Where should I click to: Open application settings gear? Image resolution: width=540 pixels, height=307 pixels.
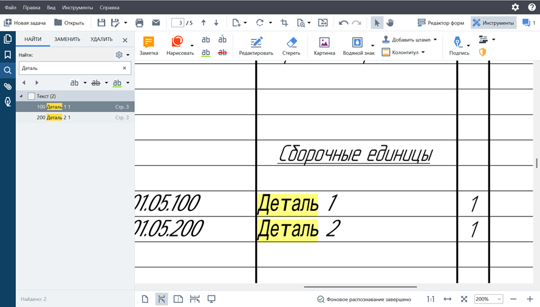click(x=515, y=7)
